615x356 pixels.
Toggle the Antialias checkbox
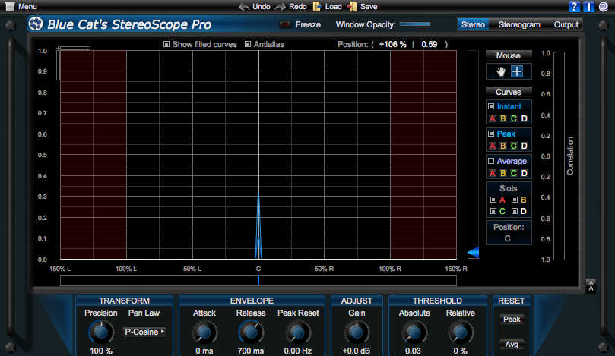click(248, 44)
